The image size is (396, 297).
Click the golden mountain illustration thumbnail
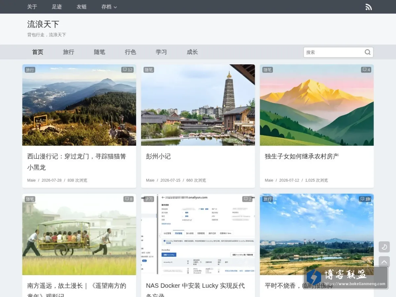click(x=317, y=105)
